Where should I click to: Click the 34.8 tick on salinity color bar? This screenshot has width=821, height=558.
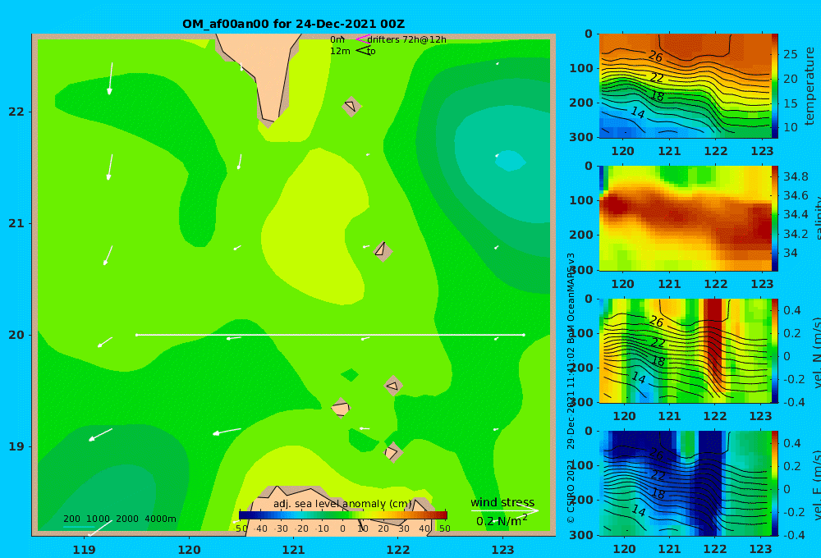tap(796, 176)
